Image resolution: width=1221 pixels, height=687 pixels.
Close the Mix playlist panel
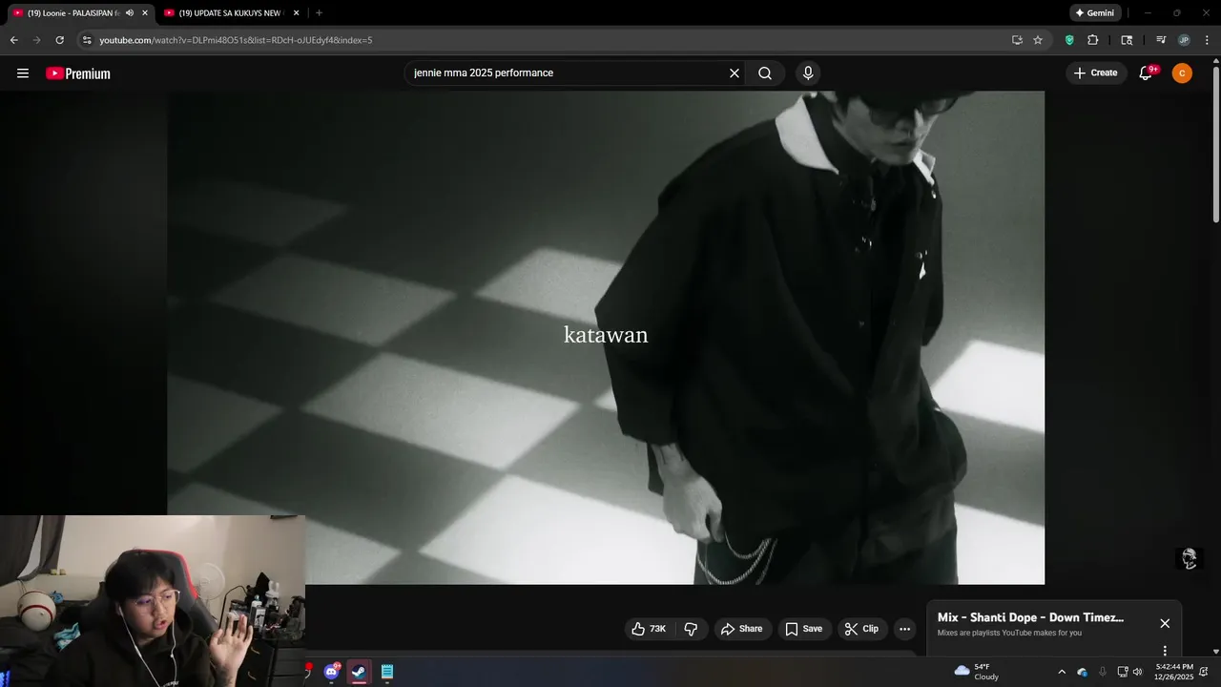[1165, 623]
